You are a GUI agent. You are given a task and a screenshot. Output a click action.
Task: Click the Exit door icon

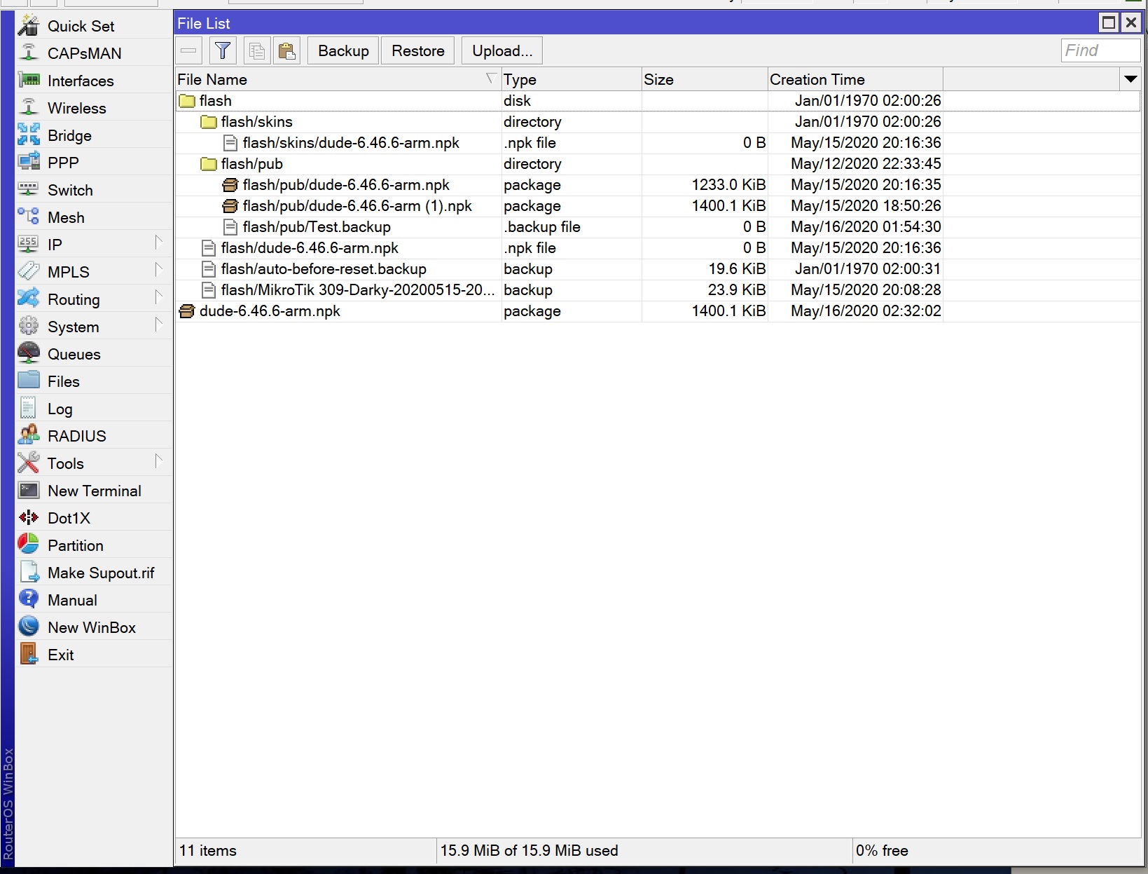coord(29,655)
